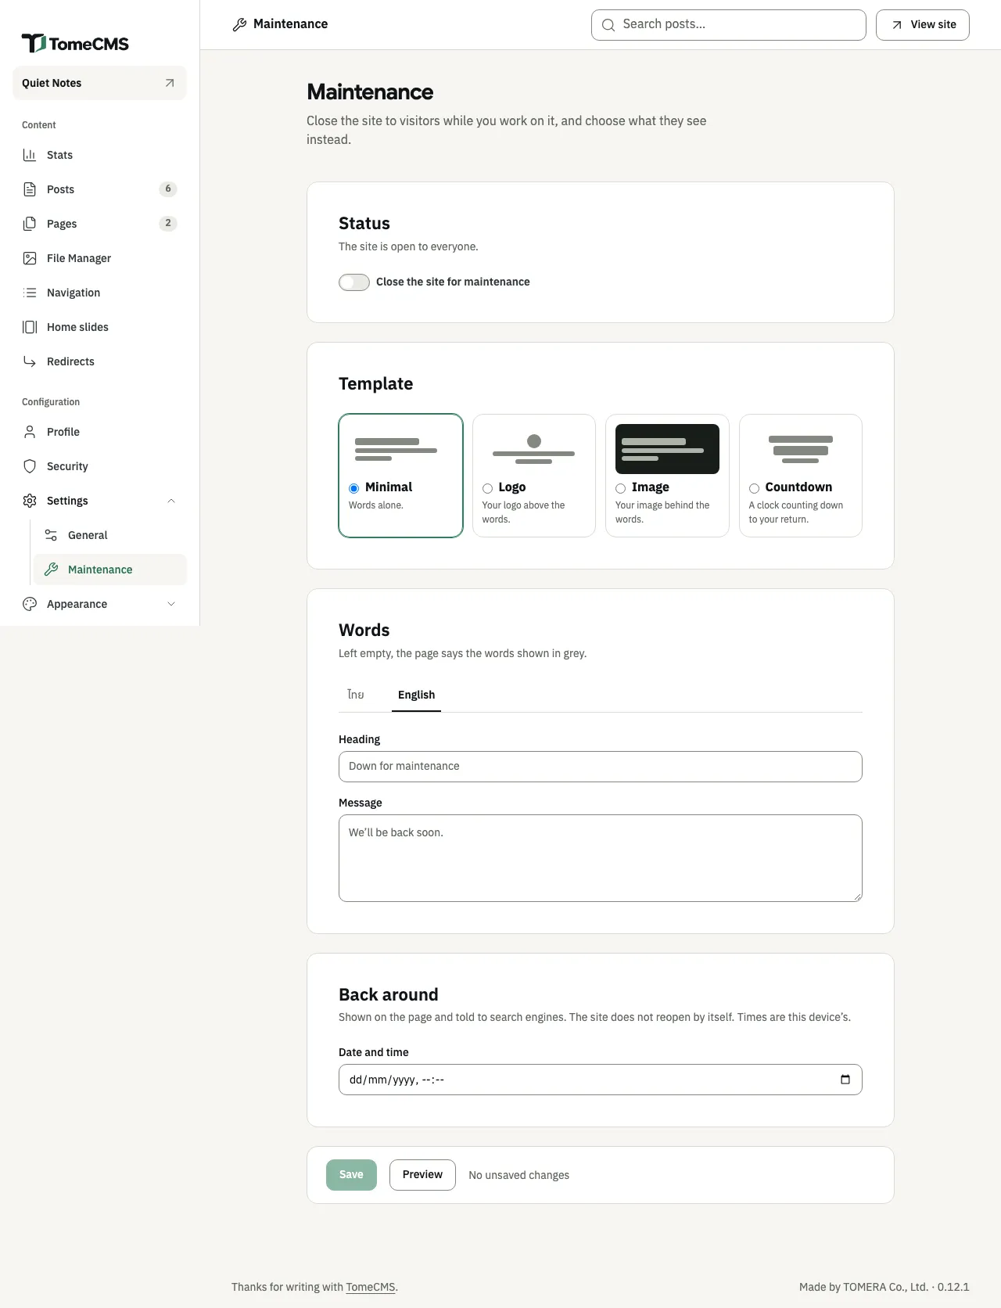Open Posts in the sidebar
The height and width of the screenshot is (1308, 1001).
click(99, 189)
